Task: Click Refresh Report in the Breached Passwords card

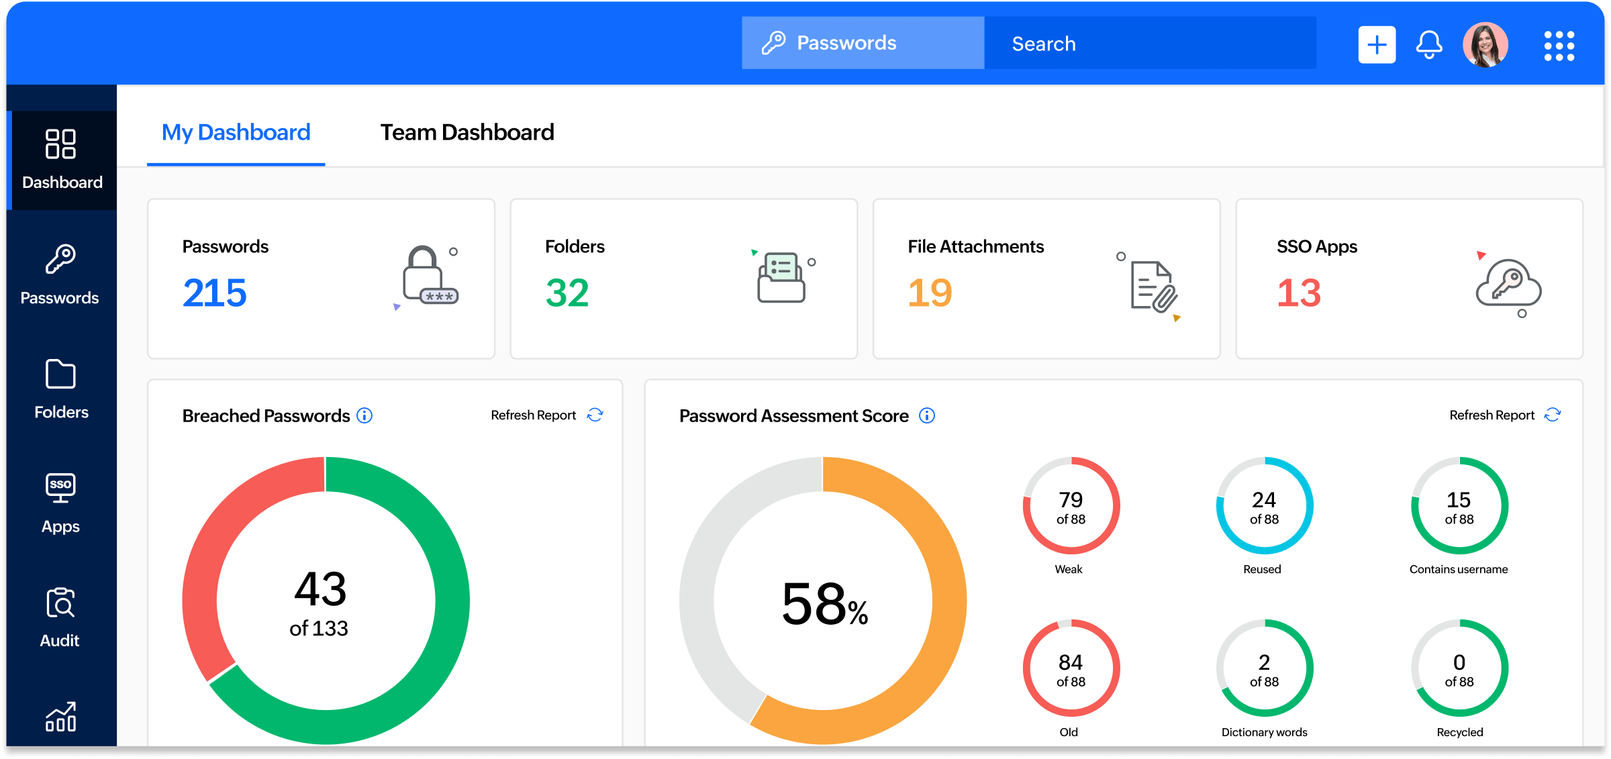Action: tap(533, 415)
